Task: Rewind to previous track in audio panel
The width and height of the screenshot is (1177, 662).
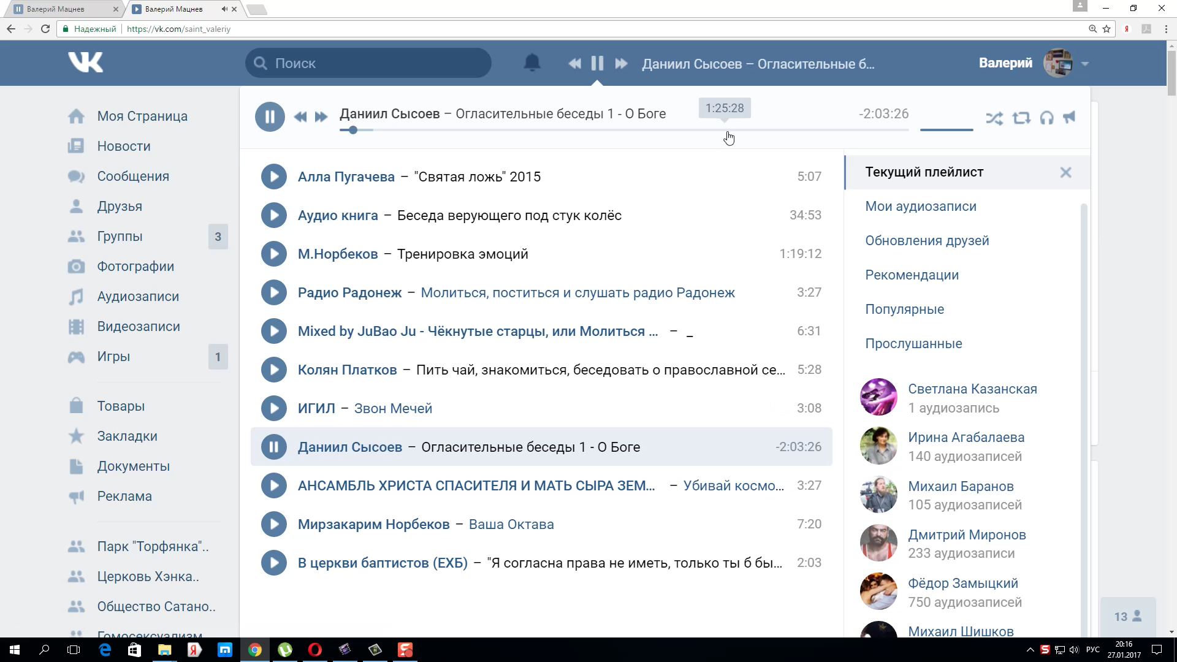Action: [300, 116]
